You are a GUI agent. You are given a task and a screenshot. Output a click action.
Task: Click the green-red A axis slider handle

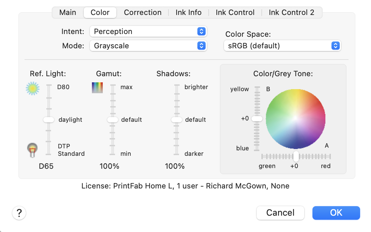click(296, 156)
